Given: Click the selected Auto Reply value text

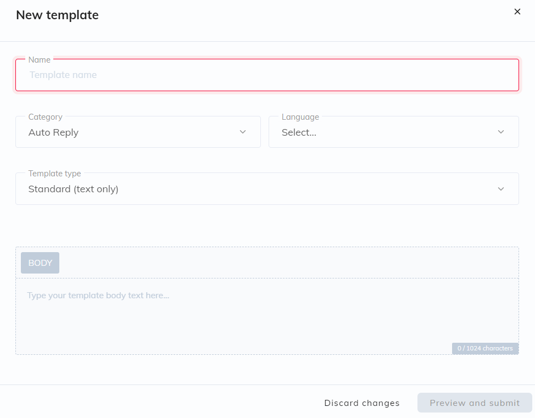Looking at the screenshot, I should point(54,132).
